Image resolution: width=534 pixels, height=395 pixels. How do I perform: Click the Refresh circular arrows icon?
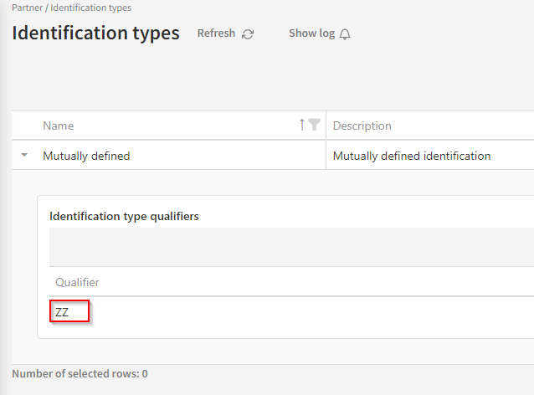(248, 34)
